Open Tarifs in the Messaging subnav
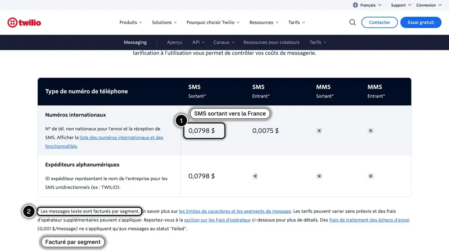 coord(318,42)
